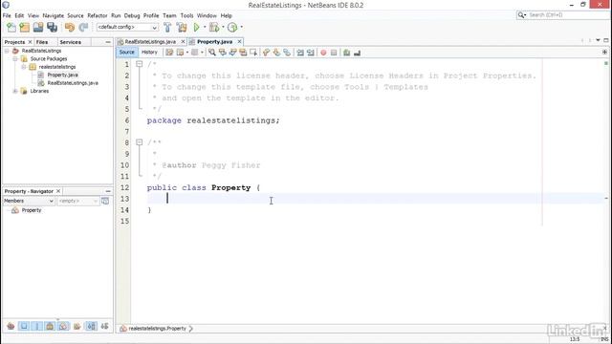This screenshot has width=612, height=344.
Task: Click the Shift Line Right icon
Action: click(x=311, y=53)
